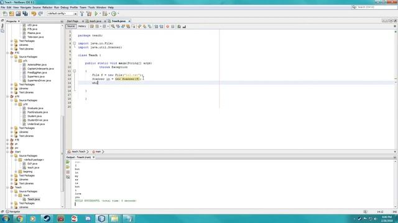Collapse the Start project node

(7, 152)
